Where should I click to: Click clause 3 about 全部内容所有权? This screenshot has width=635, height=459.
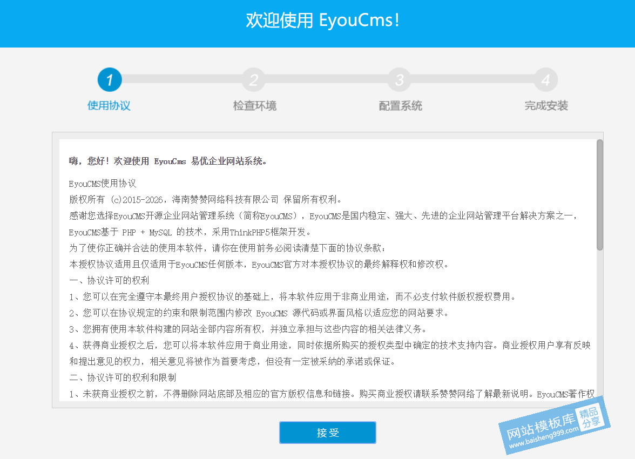(x=248, y=329)
